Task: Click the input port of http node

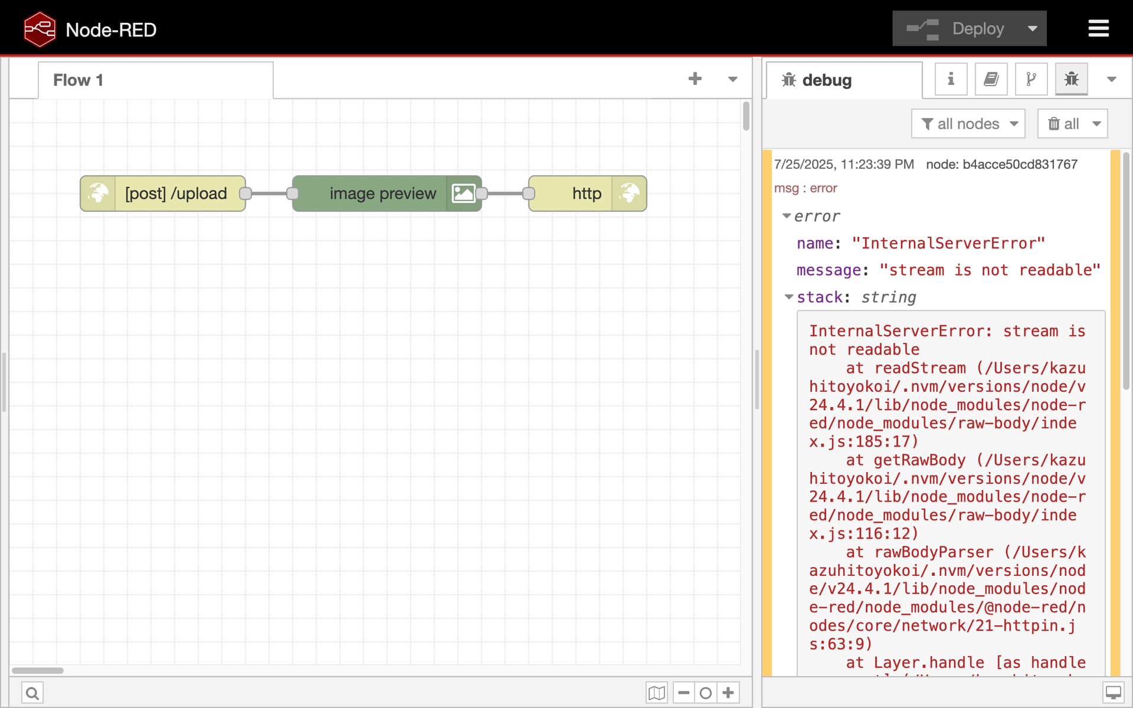Action: (529, 193)
